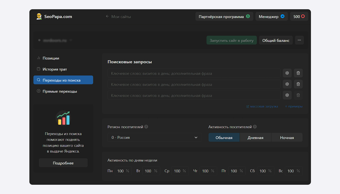Click the SeoPapa.com logo
The width and height of the screenshot is (340, 194).
click(54, 17)
